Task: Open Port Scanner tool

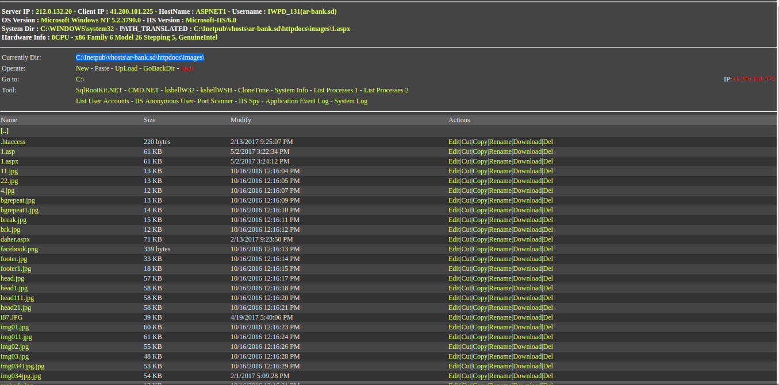Action: click(215, 101)
